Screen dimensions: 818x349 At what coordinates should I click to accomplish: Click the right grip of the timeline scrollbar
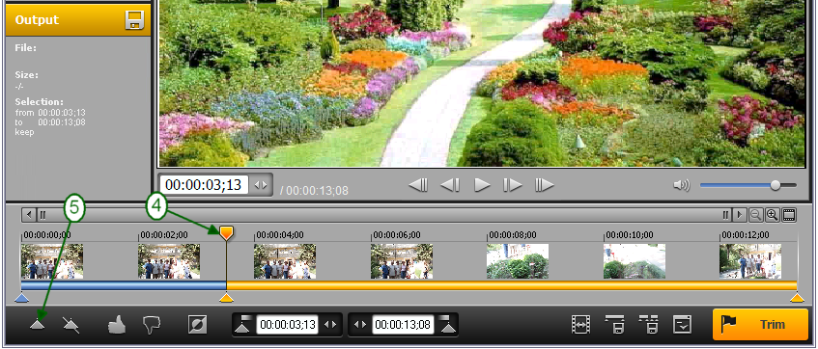[x=725, y=215]
